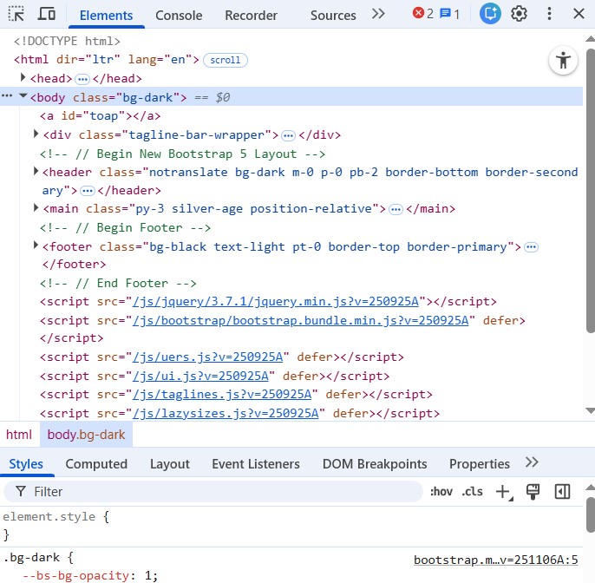Screen dimensions: 595x583
Task: Toggle the :hov element state panel
Action: 441,492
